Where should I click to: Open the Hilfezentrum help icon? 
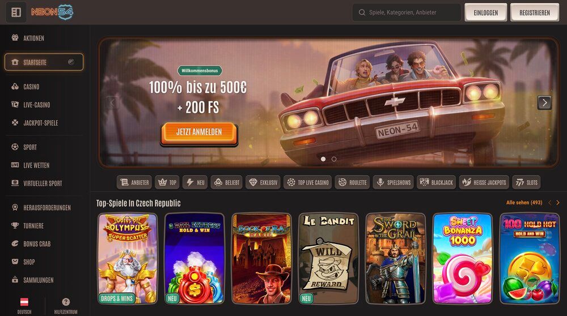(x=66, y=302)
